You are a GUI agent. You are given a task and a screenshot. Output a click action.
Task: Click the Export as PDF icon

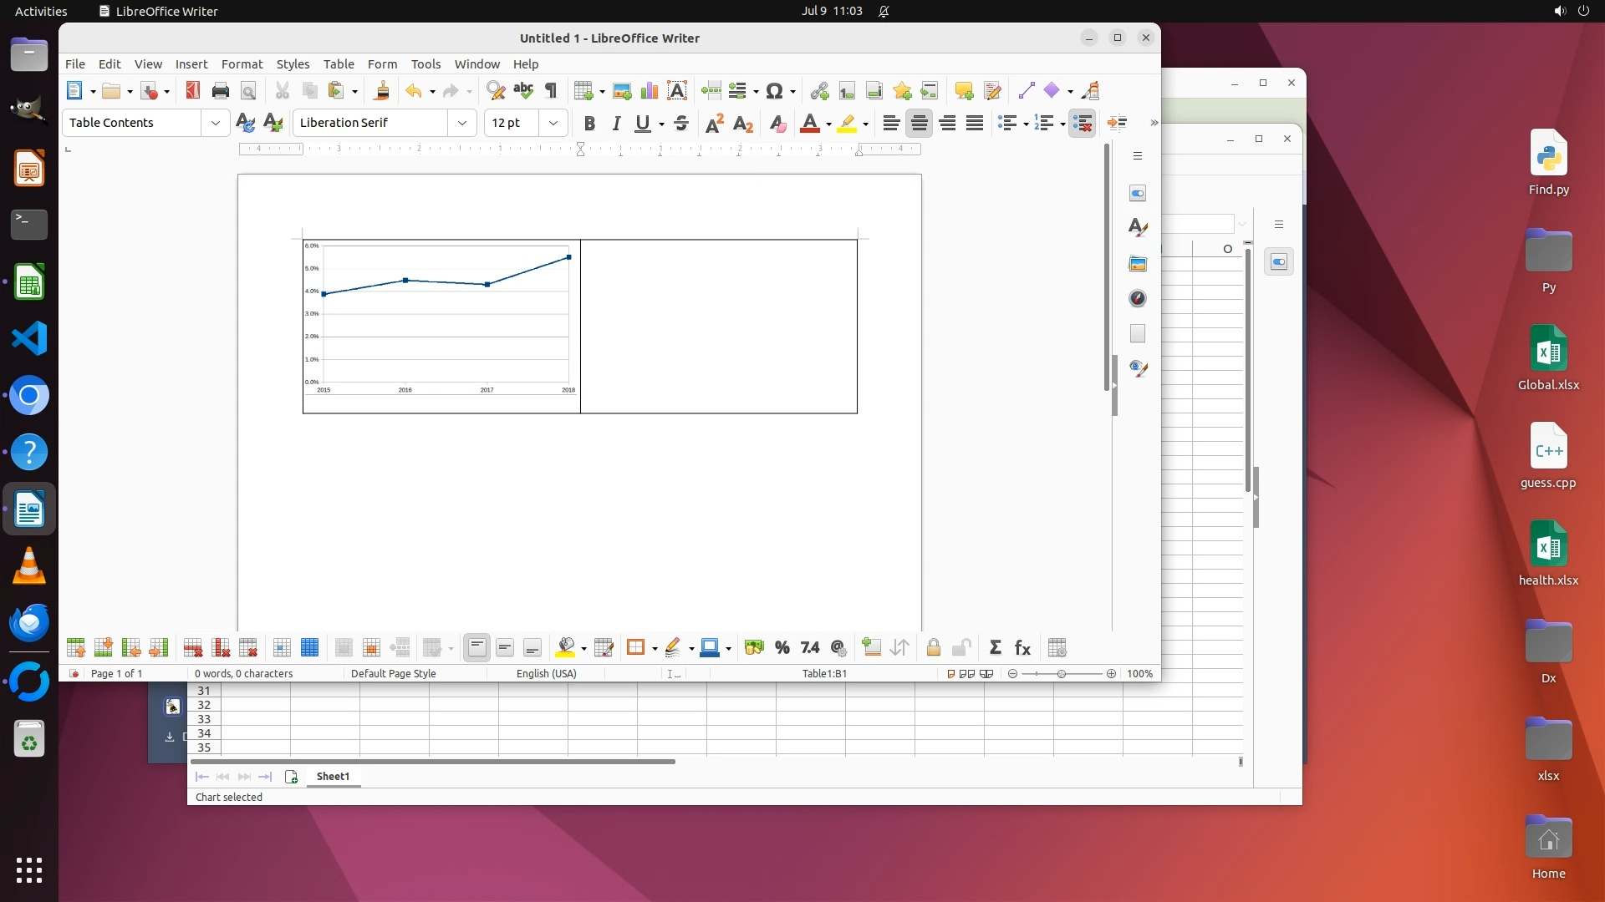point(192,91)
